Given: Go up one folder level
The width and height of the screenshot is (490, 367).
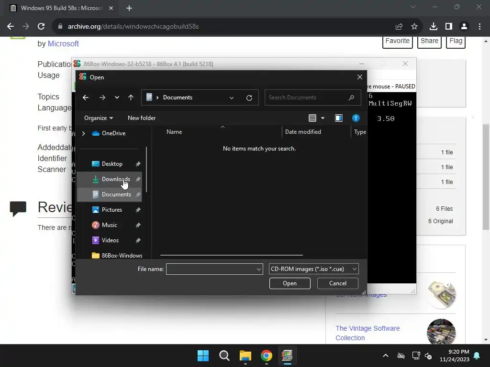Looking at the screenshot, I should click(131, 97).
